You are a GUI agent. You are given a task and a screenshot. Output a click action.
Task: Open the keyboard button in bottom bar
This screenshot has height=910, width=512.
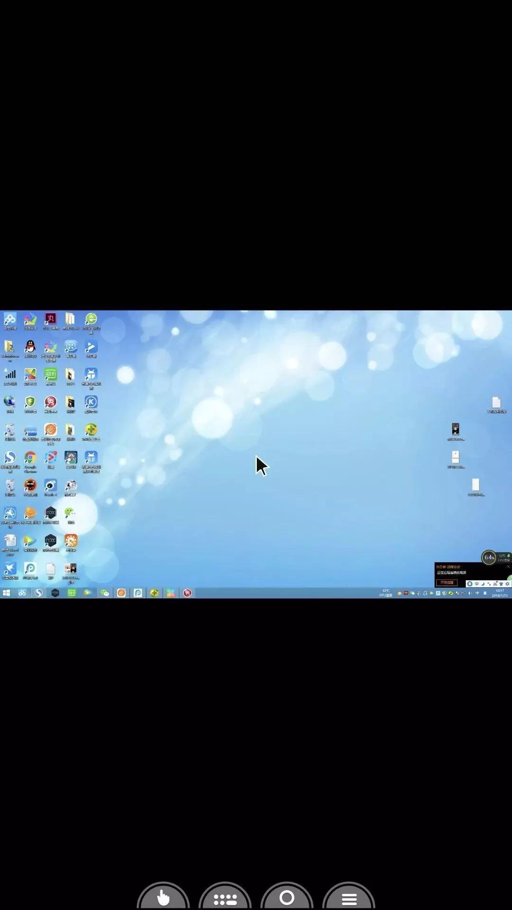click(x=225, y=896)
